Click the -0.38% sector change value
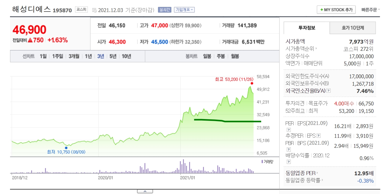381x194 pixels. tap(365, 181)
